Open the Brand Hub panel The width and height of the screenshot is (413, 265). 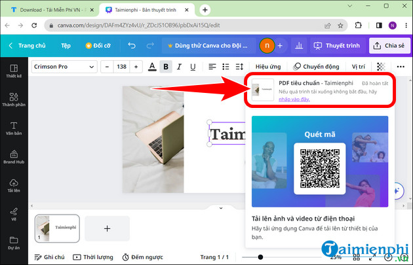point(14,157)
